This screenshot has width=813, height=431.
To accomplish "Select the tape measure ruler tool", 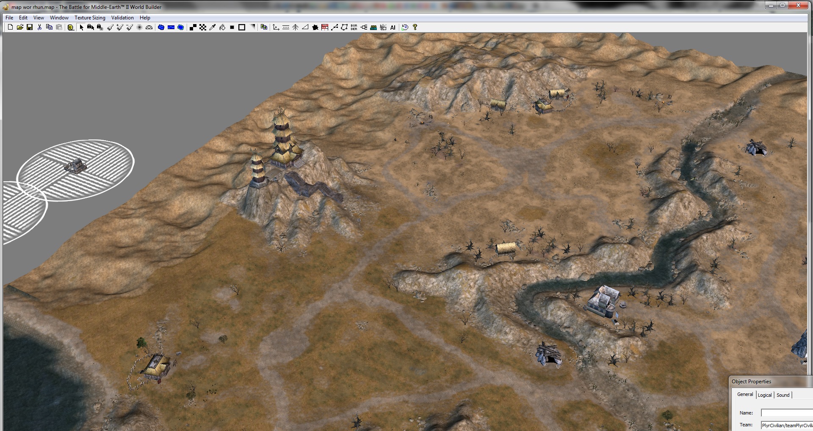I will [71, 27].
